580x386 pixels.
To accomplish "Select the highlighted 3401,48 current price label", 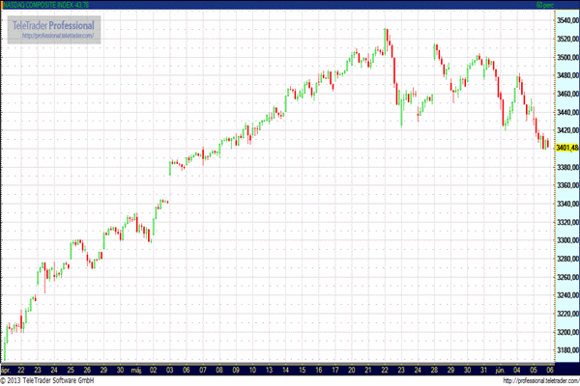I will pos(566,148).
